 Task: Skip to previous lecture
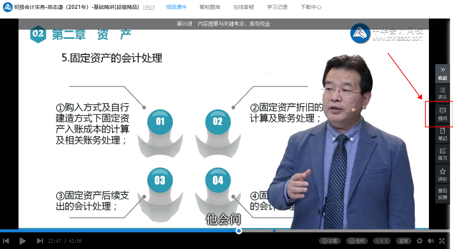(6, 241)
